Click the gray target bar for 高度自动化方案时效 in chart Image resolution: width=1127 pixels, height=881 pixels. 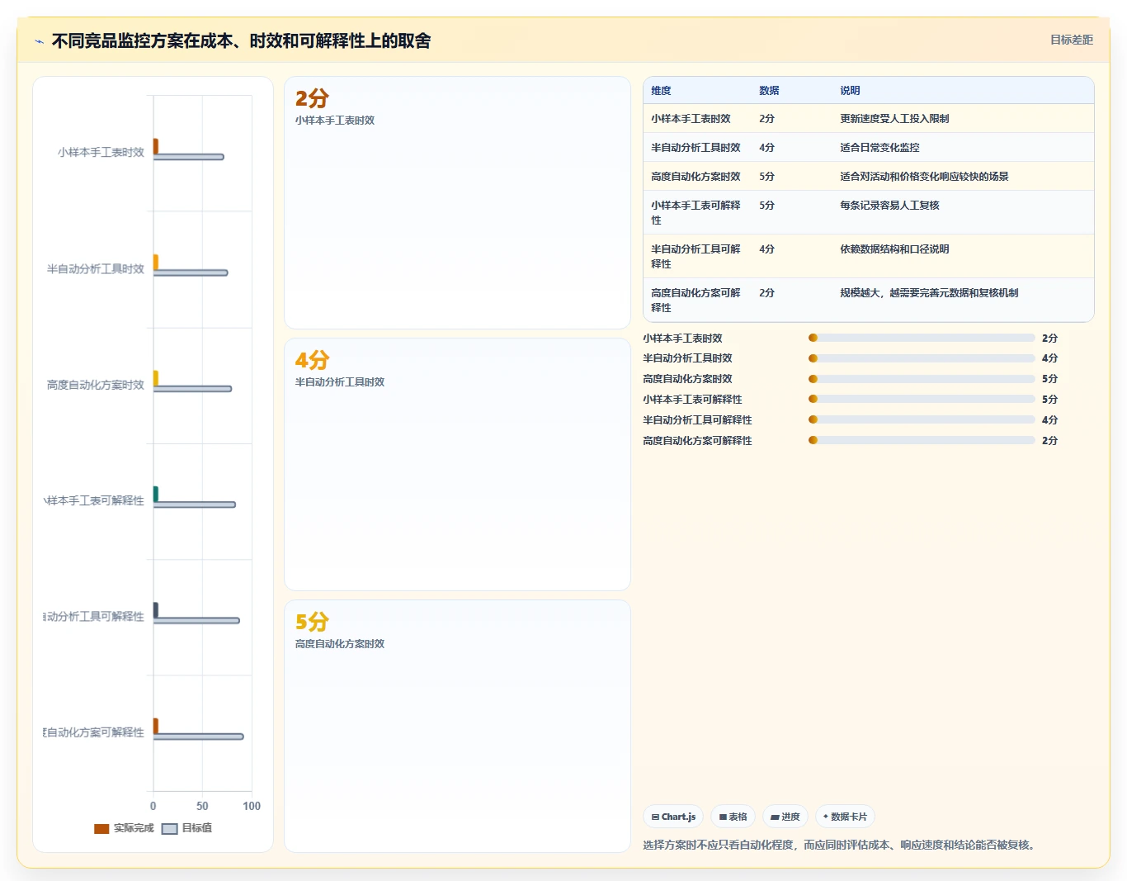click(192, 389)
